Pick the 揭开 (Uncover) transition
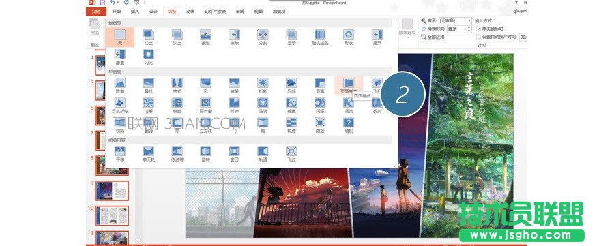The height and width of the screenshot is (246, 614). tap(377, 37)
